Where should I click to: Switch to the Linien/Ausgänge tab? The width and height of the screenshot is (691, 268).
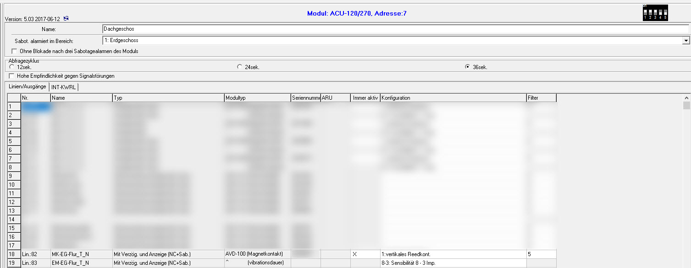[27, 87]
